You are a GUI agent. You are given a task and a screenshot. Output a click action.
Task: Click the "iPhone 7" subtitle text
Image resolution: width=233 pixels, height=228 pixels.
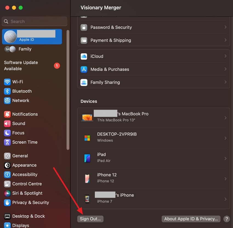click(x=105, y=201)
